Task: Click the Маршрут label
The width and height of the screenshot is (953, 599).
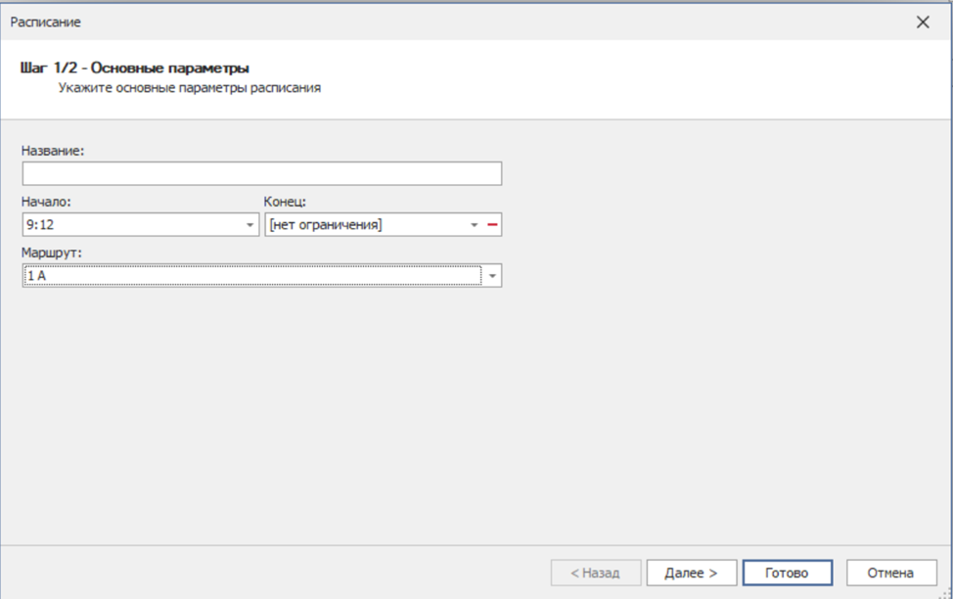Action: (x=52, y=253)
